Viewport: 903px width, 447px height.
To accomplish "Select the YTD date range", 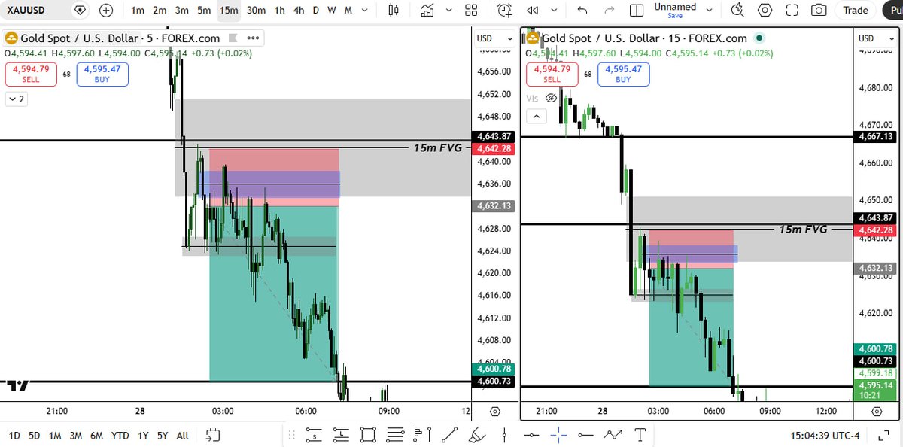I will (x=120, y=435).
